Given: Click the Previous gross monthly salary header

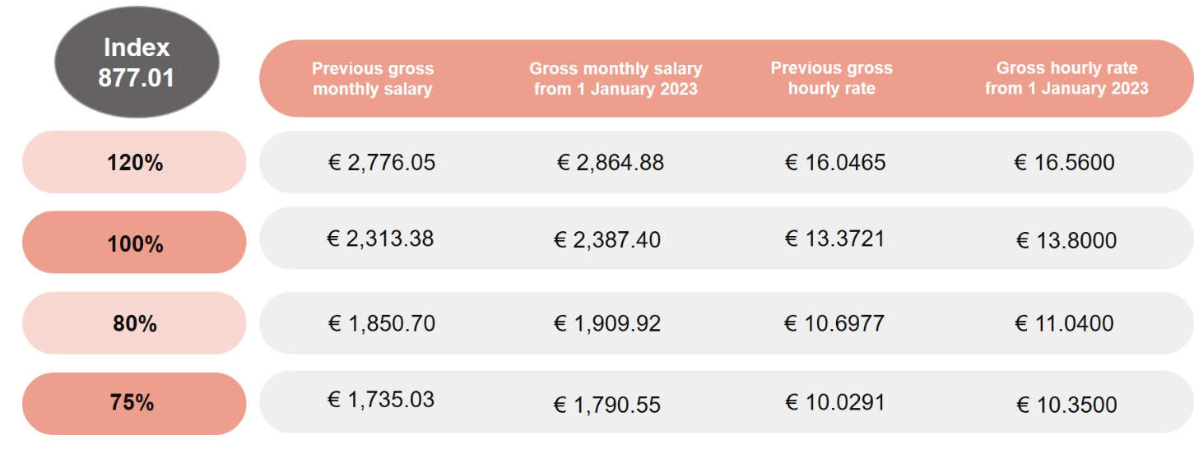Looking at the screenshot, I should (x=373, y=79).
